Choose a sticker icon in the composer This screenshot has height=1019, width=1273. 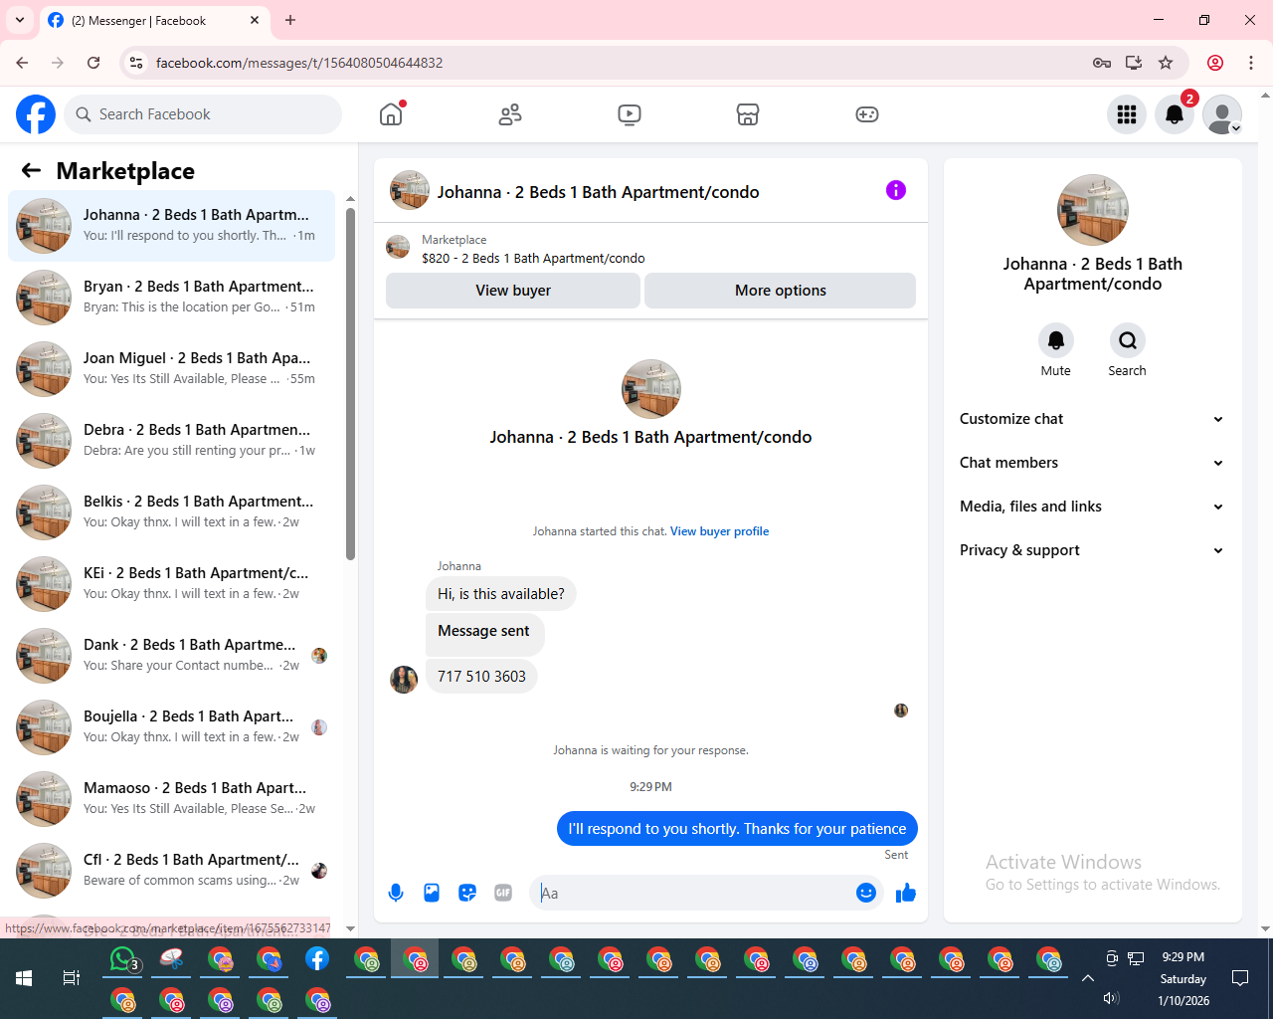467,893
